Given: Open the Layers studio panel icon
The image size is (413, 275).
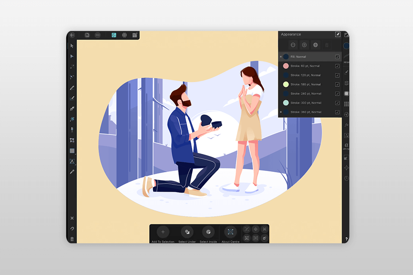Looking at the screenshot, I should tap(346, 84).
